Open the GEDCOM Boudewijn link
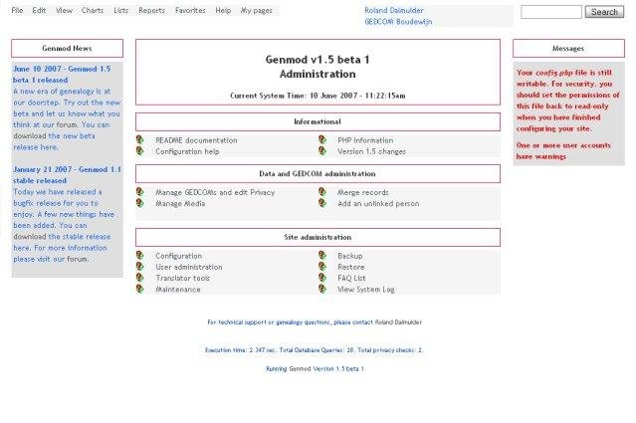Screen dimensions: 636x423 pyautogui.click(x=398, y=22)
